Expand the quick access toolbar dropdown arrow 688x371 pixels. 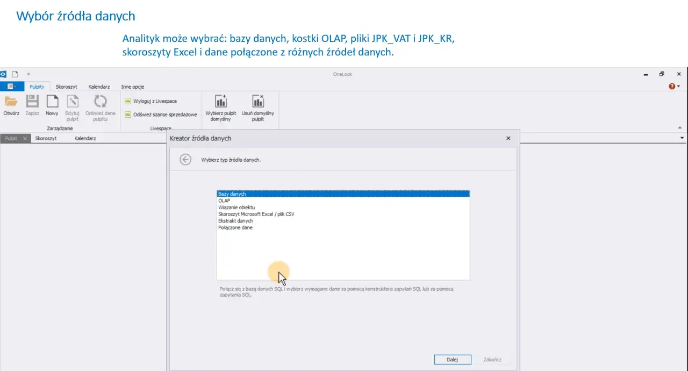pyautogui.click(x=28, y=74)
